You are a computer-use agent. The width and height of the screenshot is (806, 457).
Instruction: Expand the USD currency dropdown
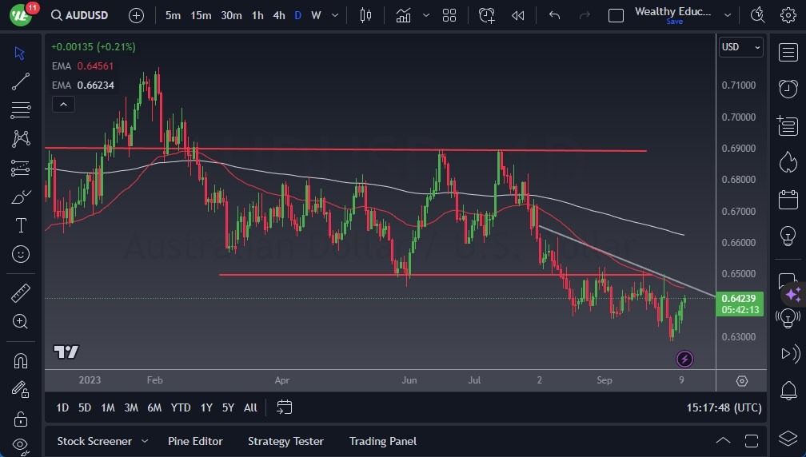(740, 47)
